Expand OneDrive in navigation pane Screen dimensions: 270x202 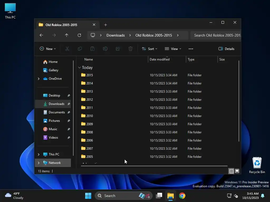38,79
